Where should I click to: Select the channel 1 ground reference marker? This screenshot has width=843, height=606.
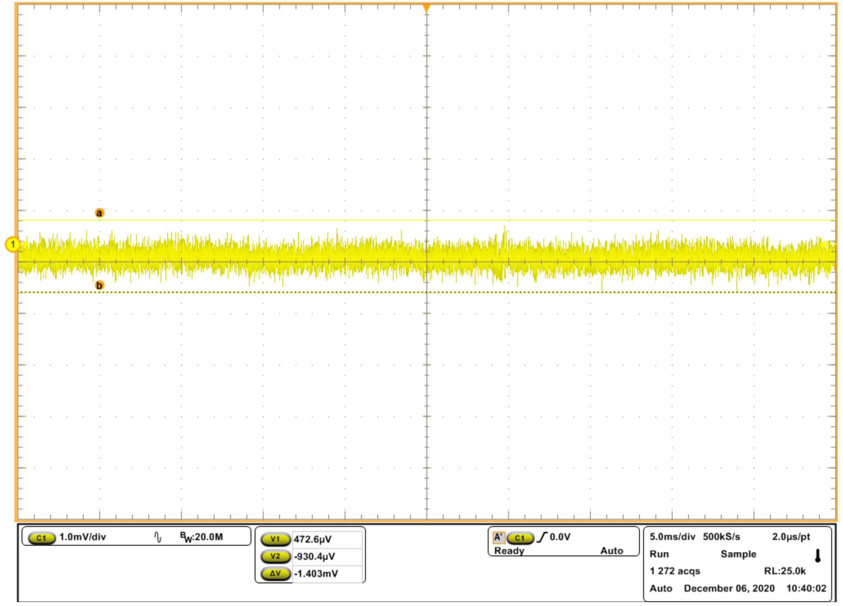pos(13,244)
